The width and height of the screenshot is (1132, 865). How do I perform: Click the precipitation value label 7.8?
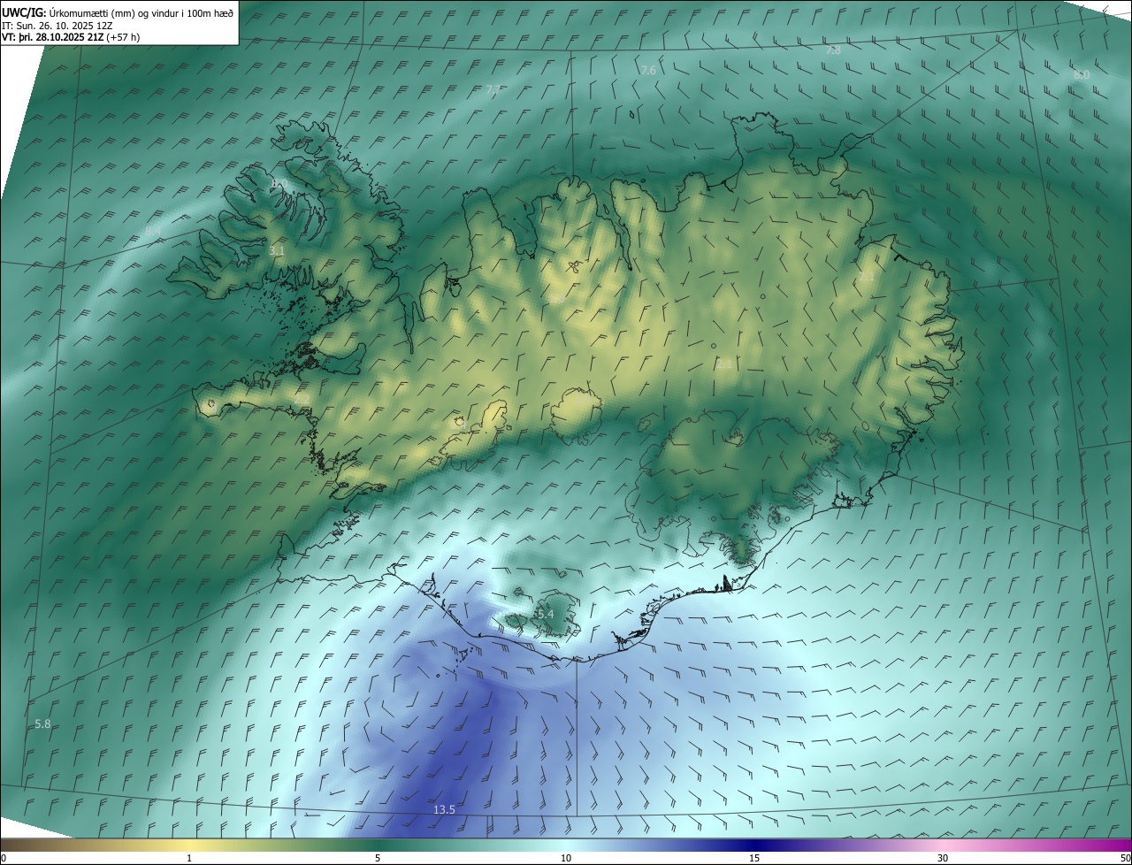pos(833,50)
